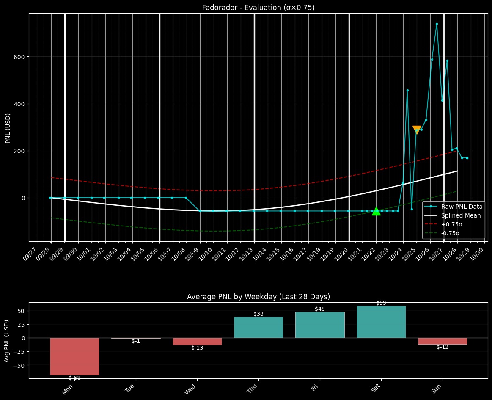Select the red Sunday bar

tap(443, 341)
